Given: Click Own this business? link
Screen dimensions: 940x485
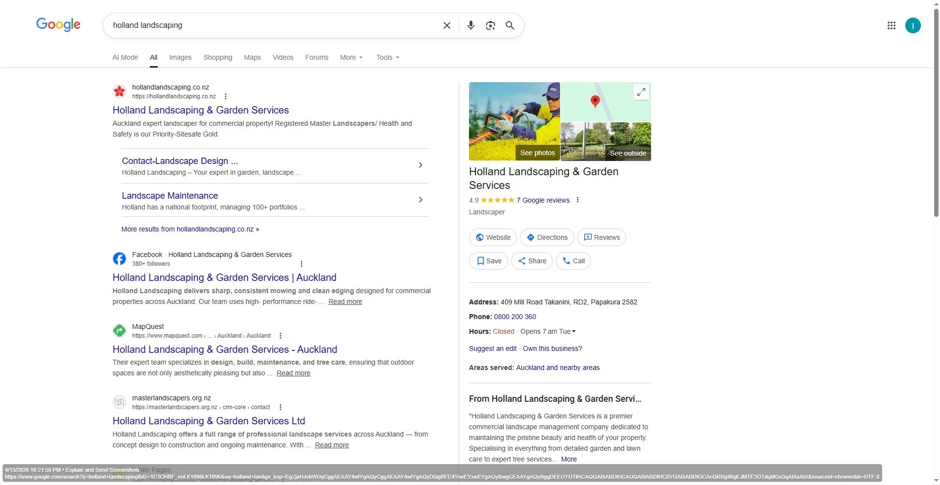Looking at the screenshot, I should [x=552, y=348].
